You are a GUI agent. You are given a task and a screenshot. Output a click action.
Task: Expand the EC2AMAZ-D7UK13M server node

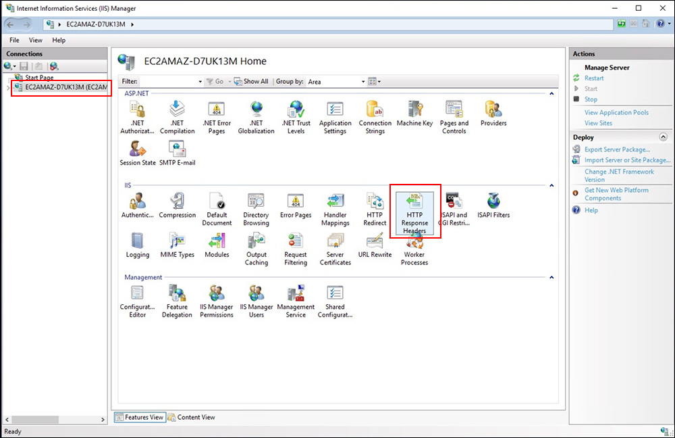[x=8, y=87]
